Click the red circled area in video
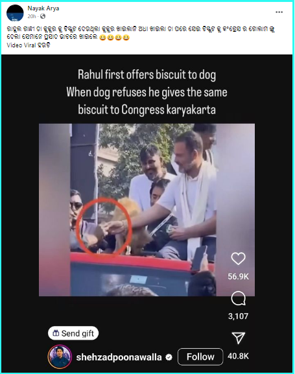The image size is (295, 374). (x=104, y=227)
